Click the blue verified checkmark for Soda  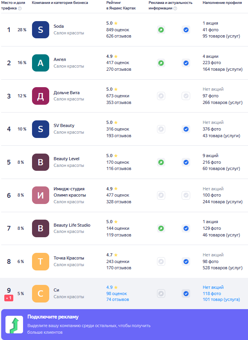pyautogui.click(x=186, y=30)
